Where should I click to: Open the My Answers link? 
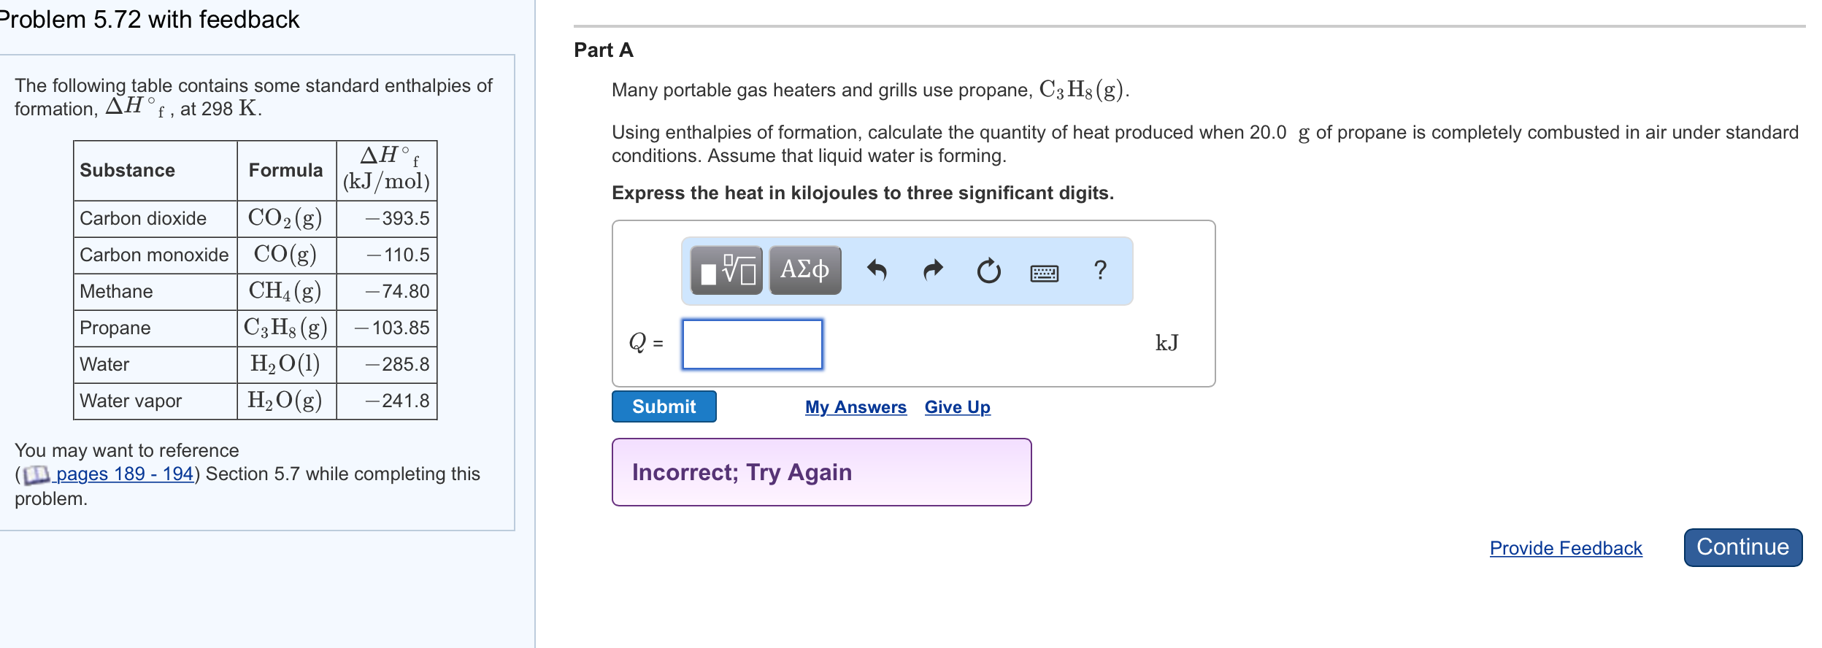pyautogui.click(x=856, y=407)
